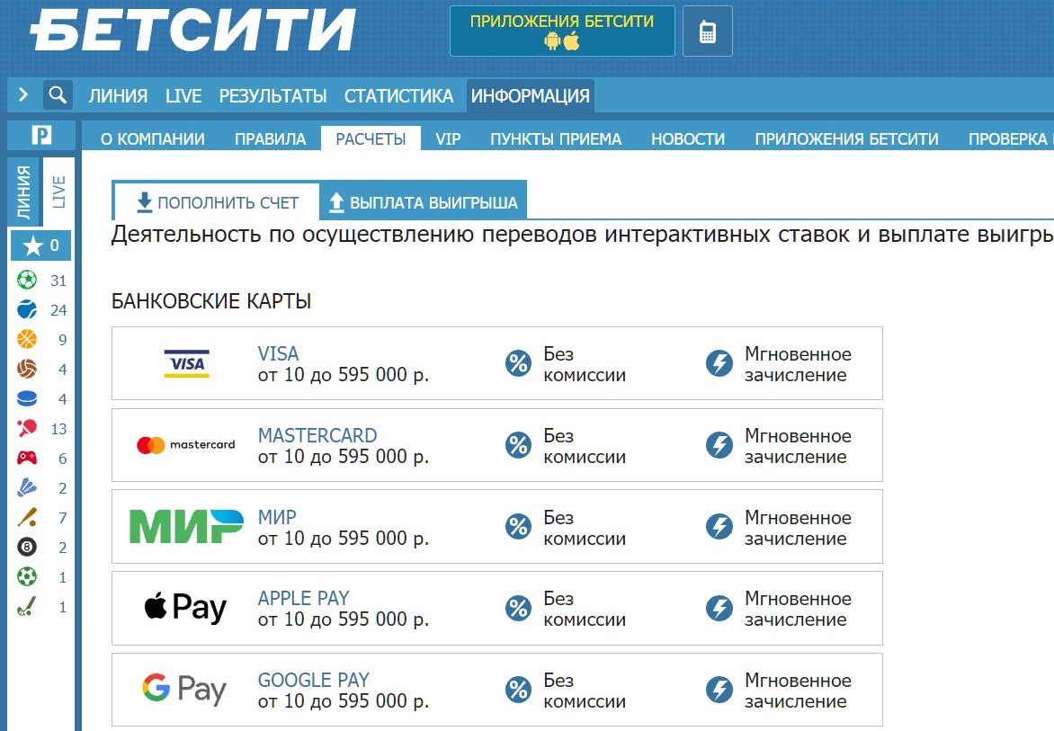The height and width of the screenshot is (731, 1054).
Task: Select table tennis icon with 13 events
Action: coord(27,428)
